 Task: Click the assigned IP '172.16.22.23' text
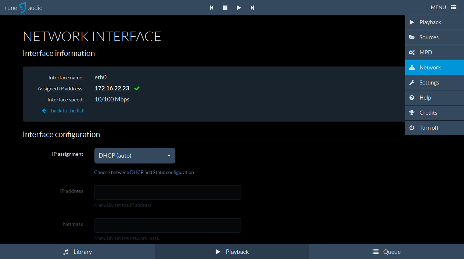point(112,89)
